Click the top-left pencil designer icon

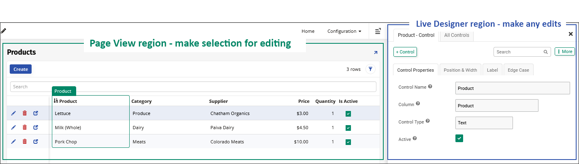click(4, 31)
